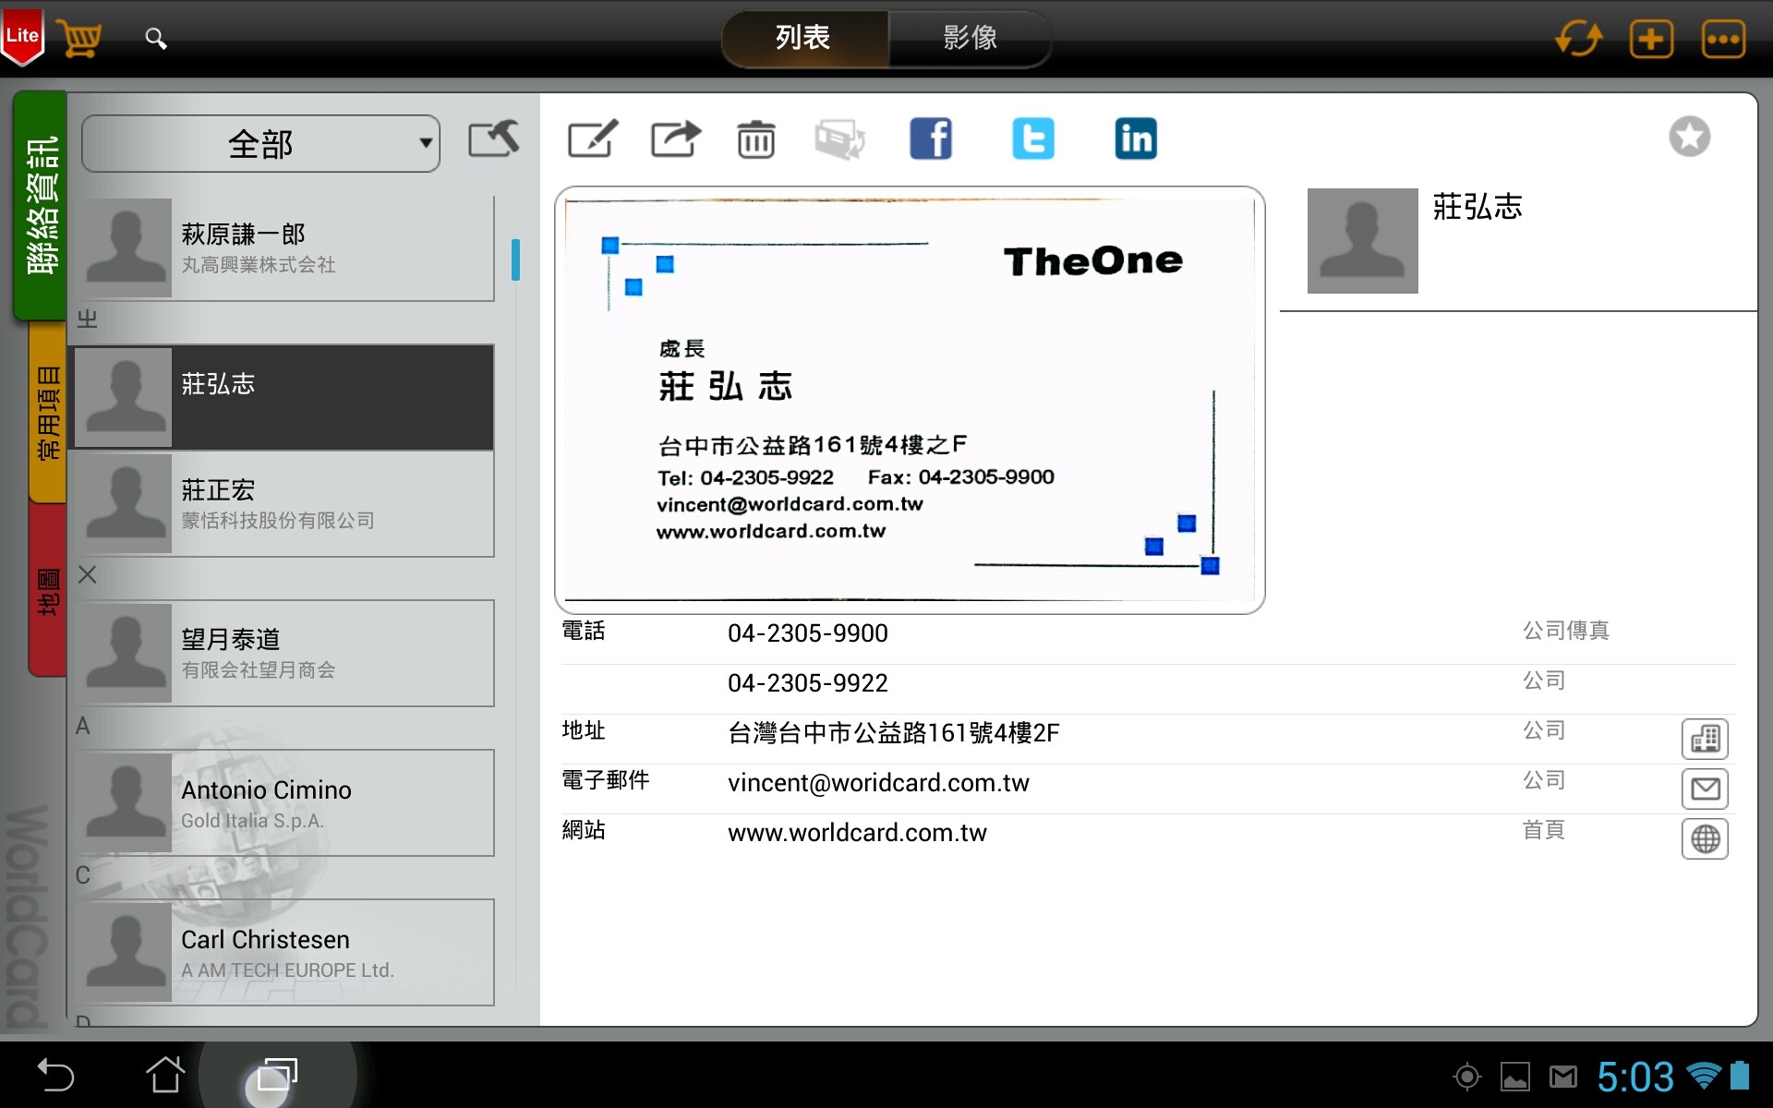Click the add new card plus icon

coord(1651,39)
